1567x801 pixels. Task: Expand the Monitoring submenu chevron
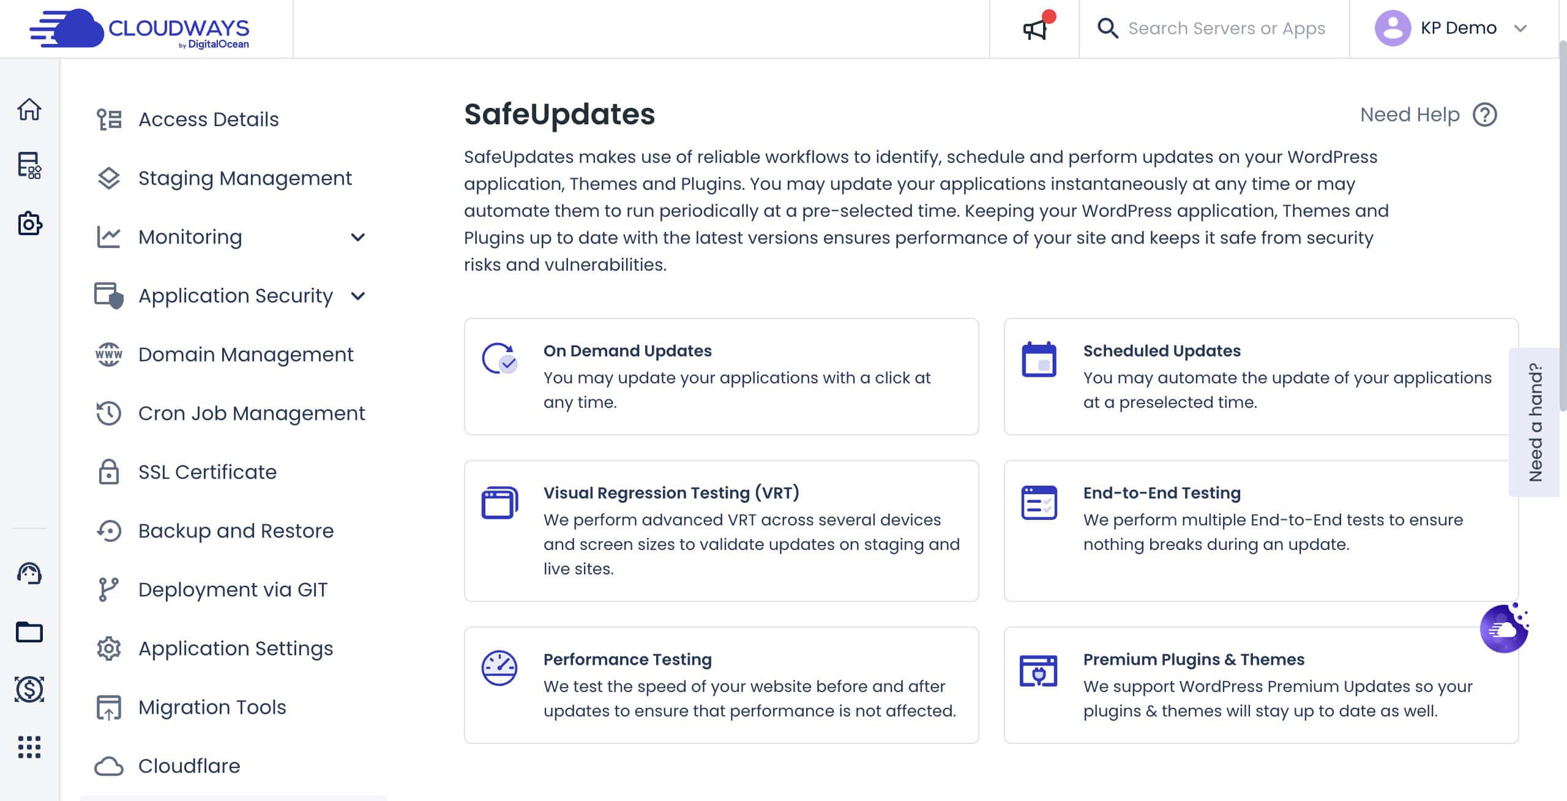(x=358, y=237)
